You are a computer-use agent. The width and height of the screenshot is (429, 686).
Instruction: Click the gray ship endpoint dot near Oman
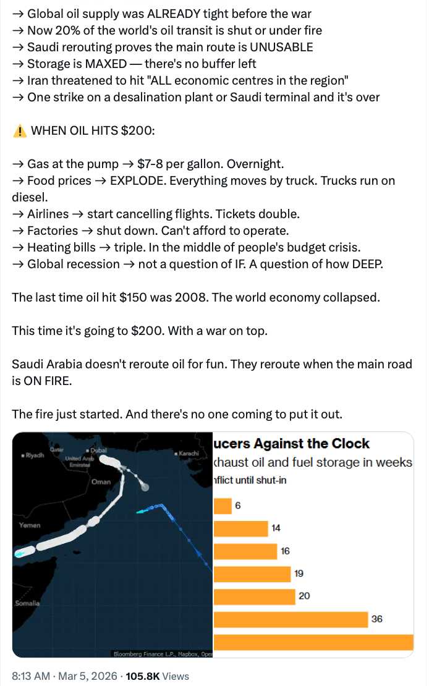click(x=145, y=488)
